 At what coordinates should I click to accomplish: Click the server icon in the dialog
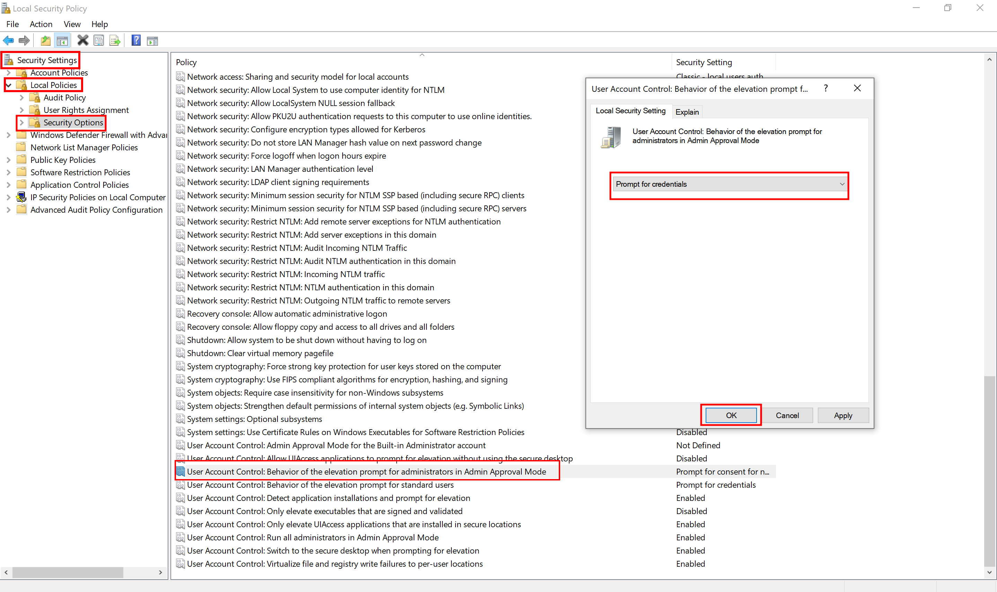[x=611, y=137]
